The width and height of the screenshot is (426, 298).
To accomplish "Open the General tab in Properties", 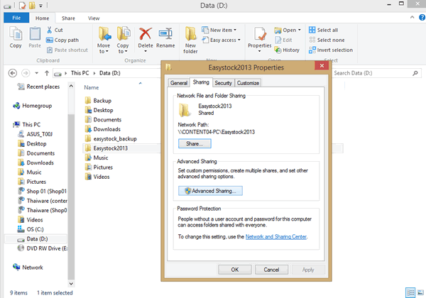I will [x=179, y=83].
